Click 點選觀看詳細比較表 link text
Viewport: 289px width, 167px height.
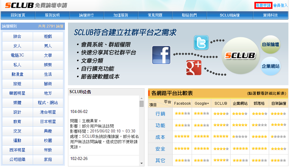(267, 93)
